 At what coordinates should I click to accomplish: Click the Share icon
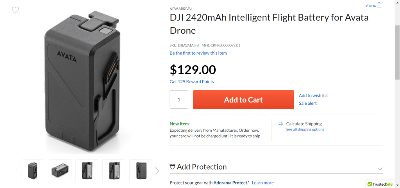379,5
